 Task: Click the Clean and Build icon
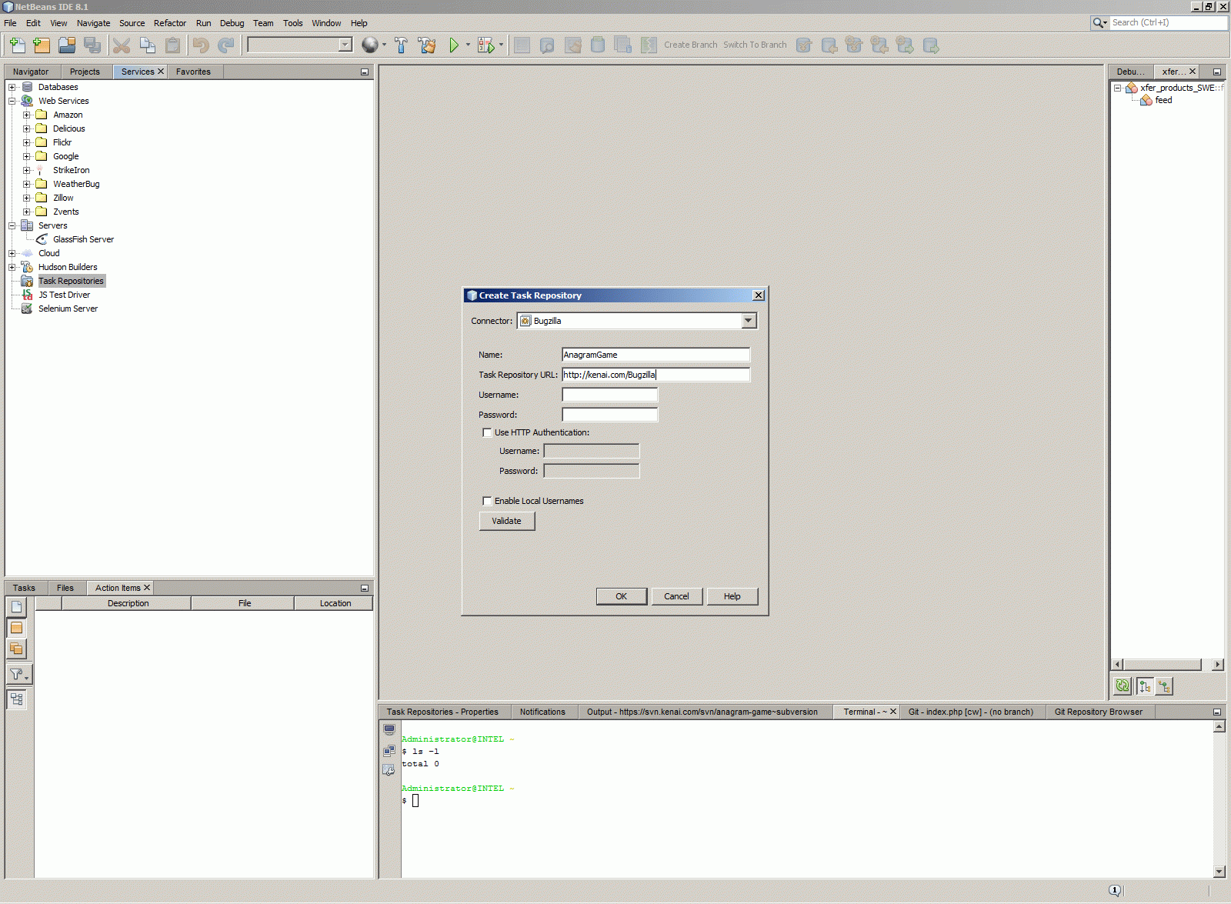[x=427, y=45]
